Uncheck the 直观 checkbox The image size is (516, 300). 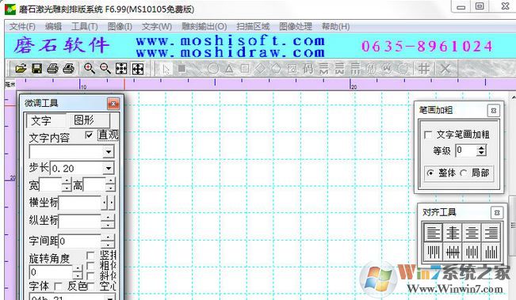(x=89, y=135)
